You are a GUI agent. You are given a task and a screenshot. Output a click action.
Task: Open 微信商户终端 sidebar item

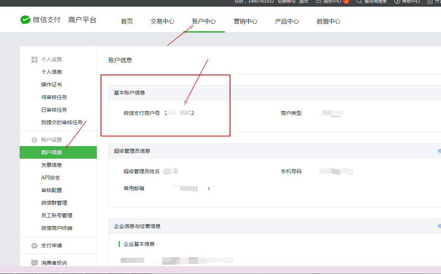point(57,228)
